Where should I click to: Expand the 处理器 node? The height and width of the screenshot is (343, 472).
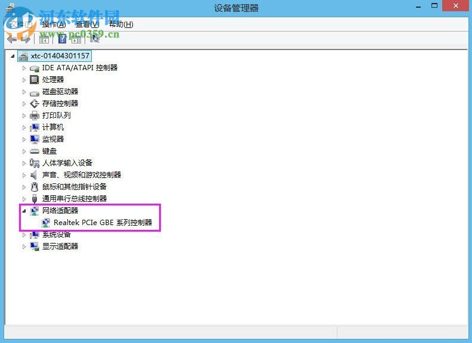click(x=24, y=80)
